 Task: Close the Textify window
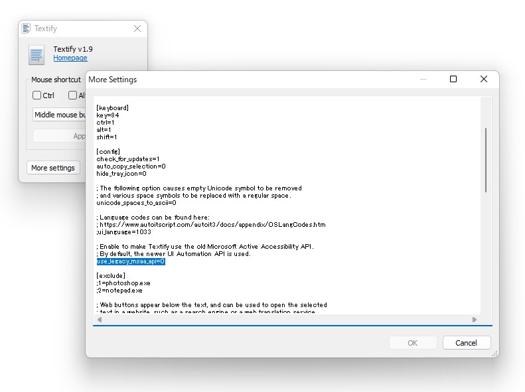click(137, 29)
